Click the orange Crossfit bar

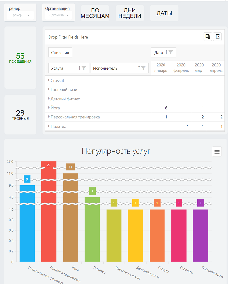(157, 236)
